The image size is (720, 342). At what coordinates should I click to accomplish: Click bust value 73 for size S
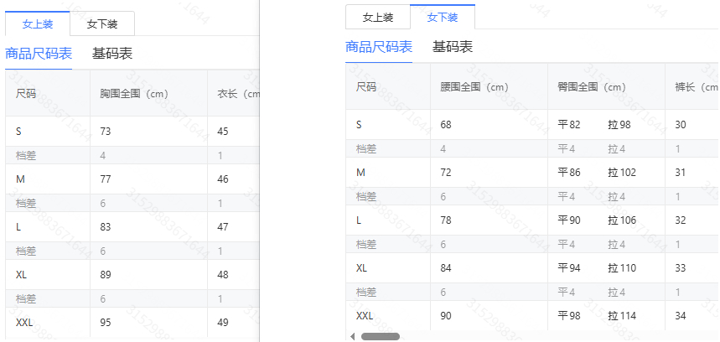pyautogui.click(x=106, y=132)
